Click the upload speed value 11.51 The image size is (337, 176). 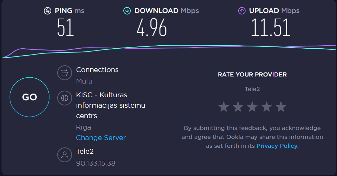[271, 27]
